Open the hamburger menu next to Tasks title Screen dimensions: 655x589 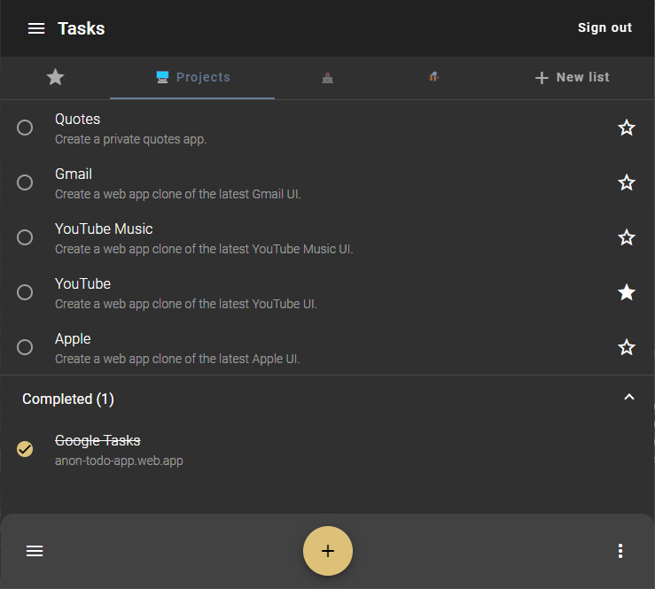pyautogui.click(x=36, y=28)
